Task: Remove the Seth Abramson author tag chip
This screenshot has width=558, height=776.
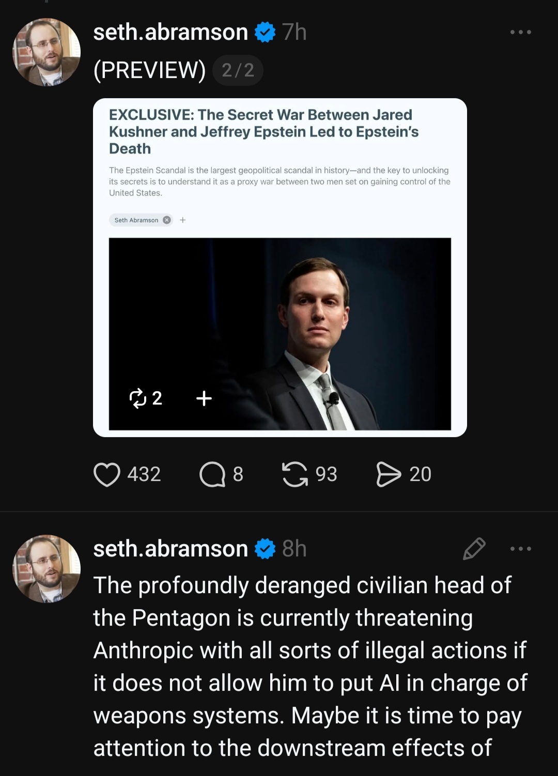Action: 166,220
